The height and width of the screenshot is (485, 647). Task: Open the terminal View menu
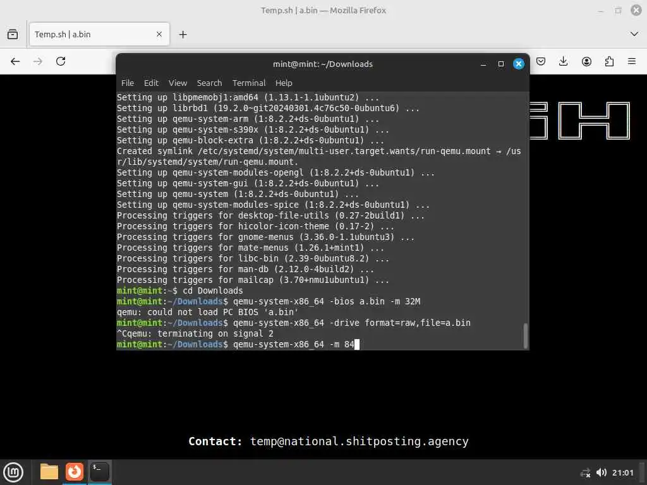[178, 83]
